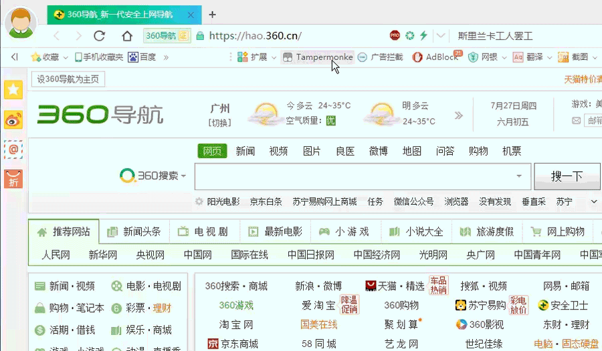Image resolution: width=602 pixels, height=351 pixels.
Task: Open the Weibo sidebar icon
Action: [x=13, y=119]
